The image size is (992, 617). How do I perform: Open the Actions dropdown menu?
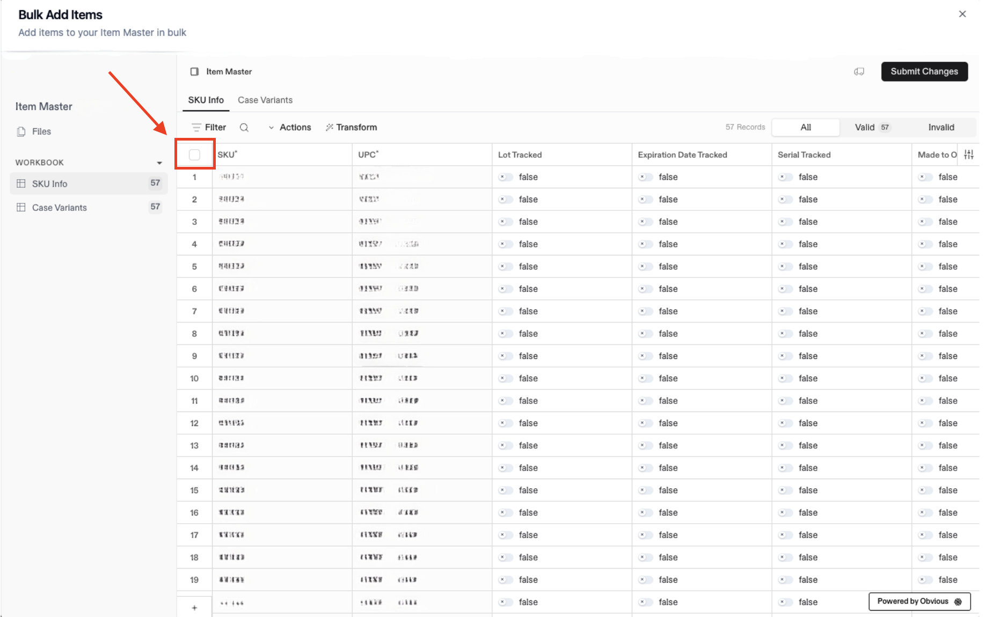point(290,127)
